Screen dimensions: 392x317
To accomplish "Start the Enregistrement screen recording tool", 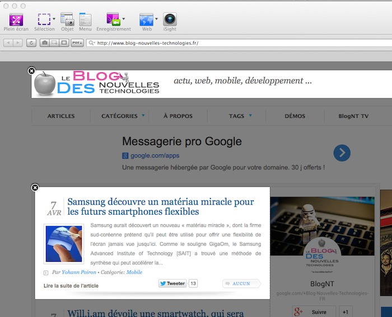I will (x=113, y=19).
